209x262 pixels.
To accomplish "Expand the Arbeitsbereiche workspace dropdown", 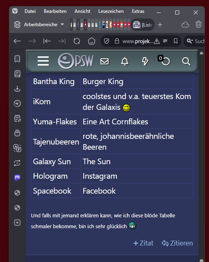I will (39, 25).
